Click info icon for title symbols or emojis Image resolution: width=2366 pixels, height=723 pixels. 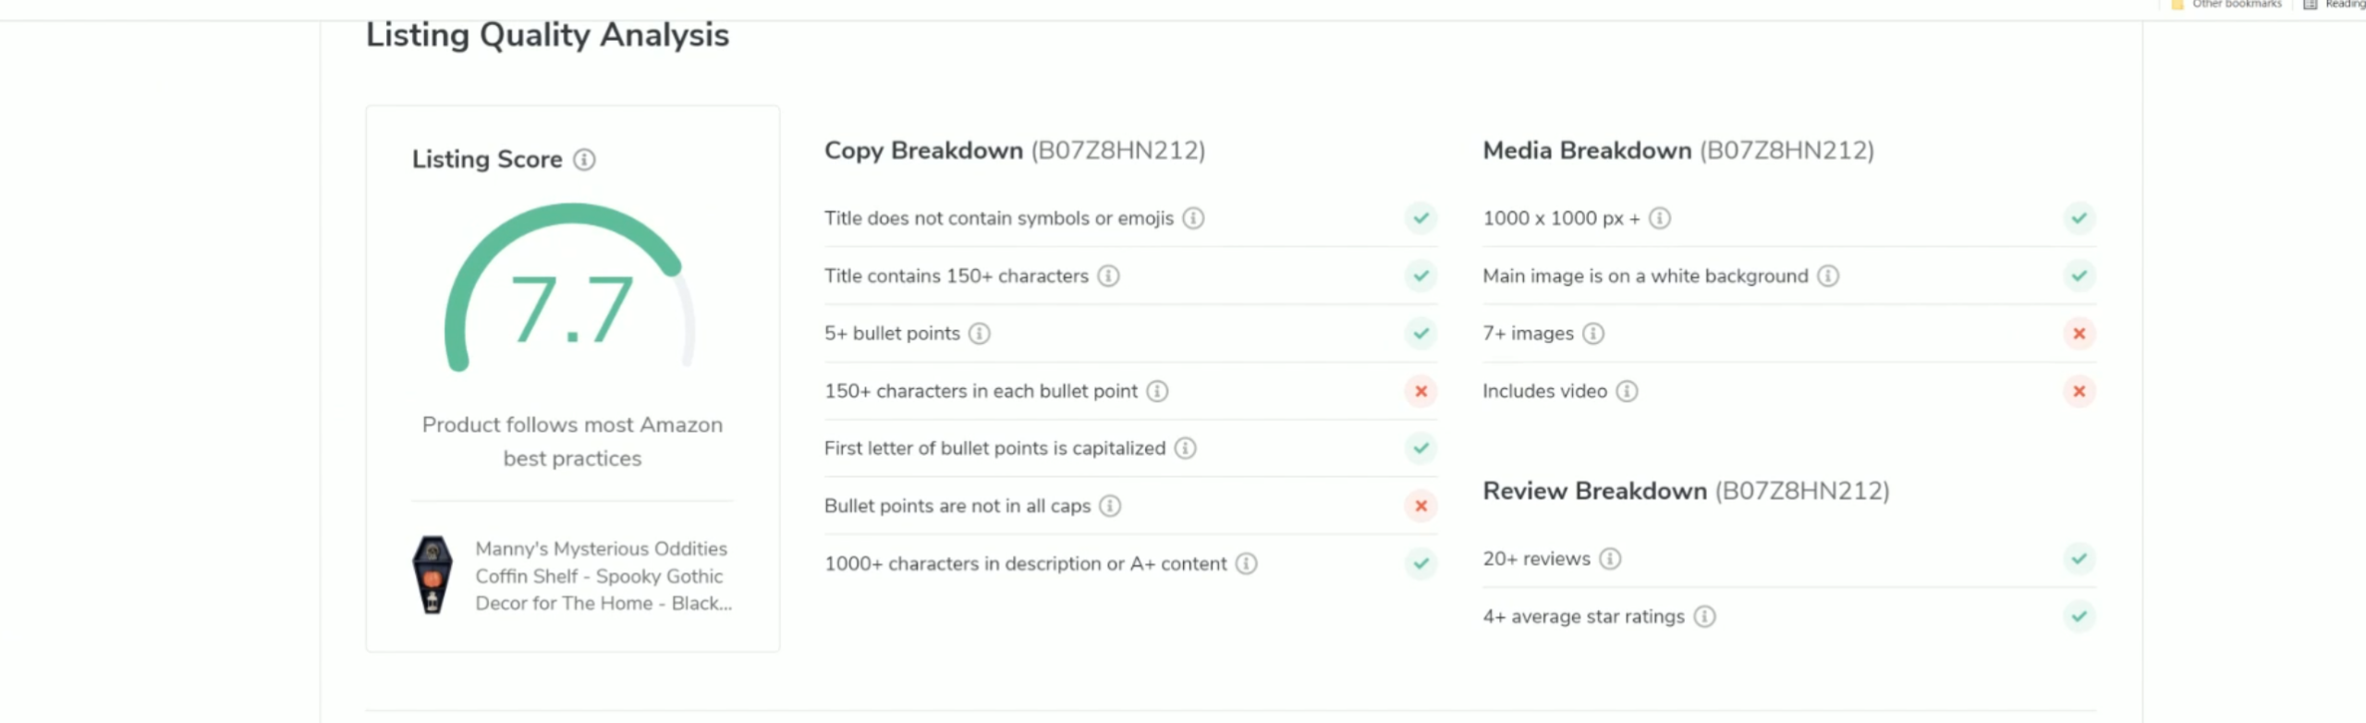tap(1193, 218)
